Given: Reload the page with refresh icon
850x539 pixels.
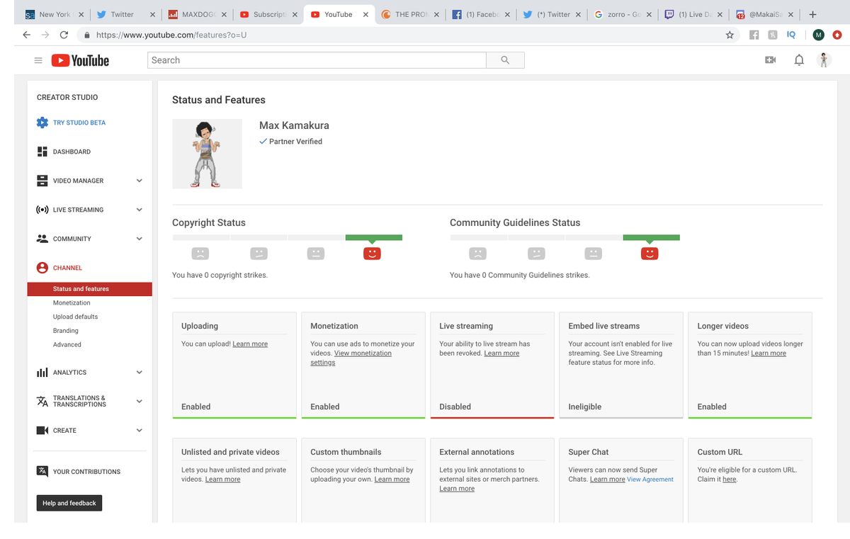Looking at the screenshot, I should (x=64, y=35).
